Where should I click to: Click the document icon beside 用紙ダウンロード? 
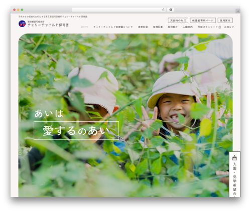[220, 27]
